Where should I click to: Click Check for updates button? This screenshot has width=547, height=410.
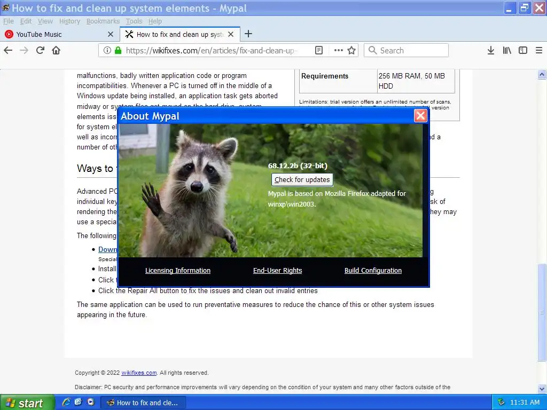pyautogui.click(x=302, y=179)
